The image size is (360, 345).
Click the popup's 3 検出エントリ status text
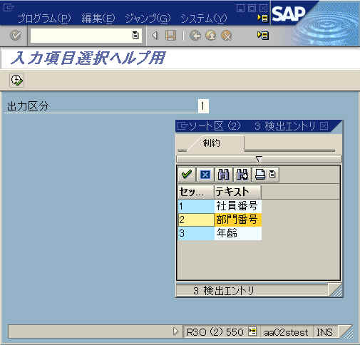224,291
